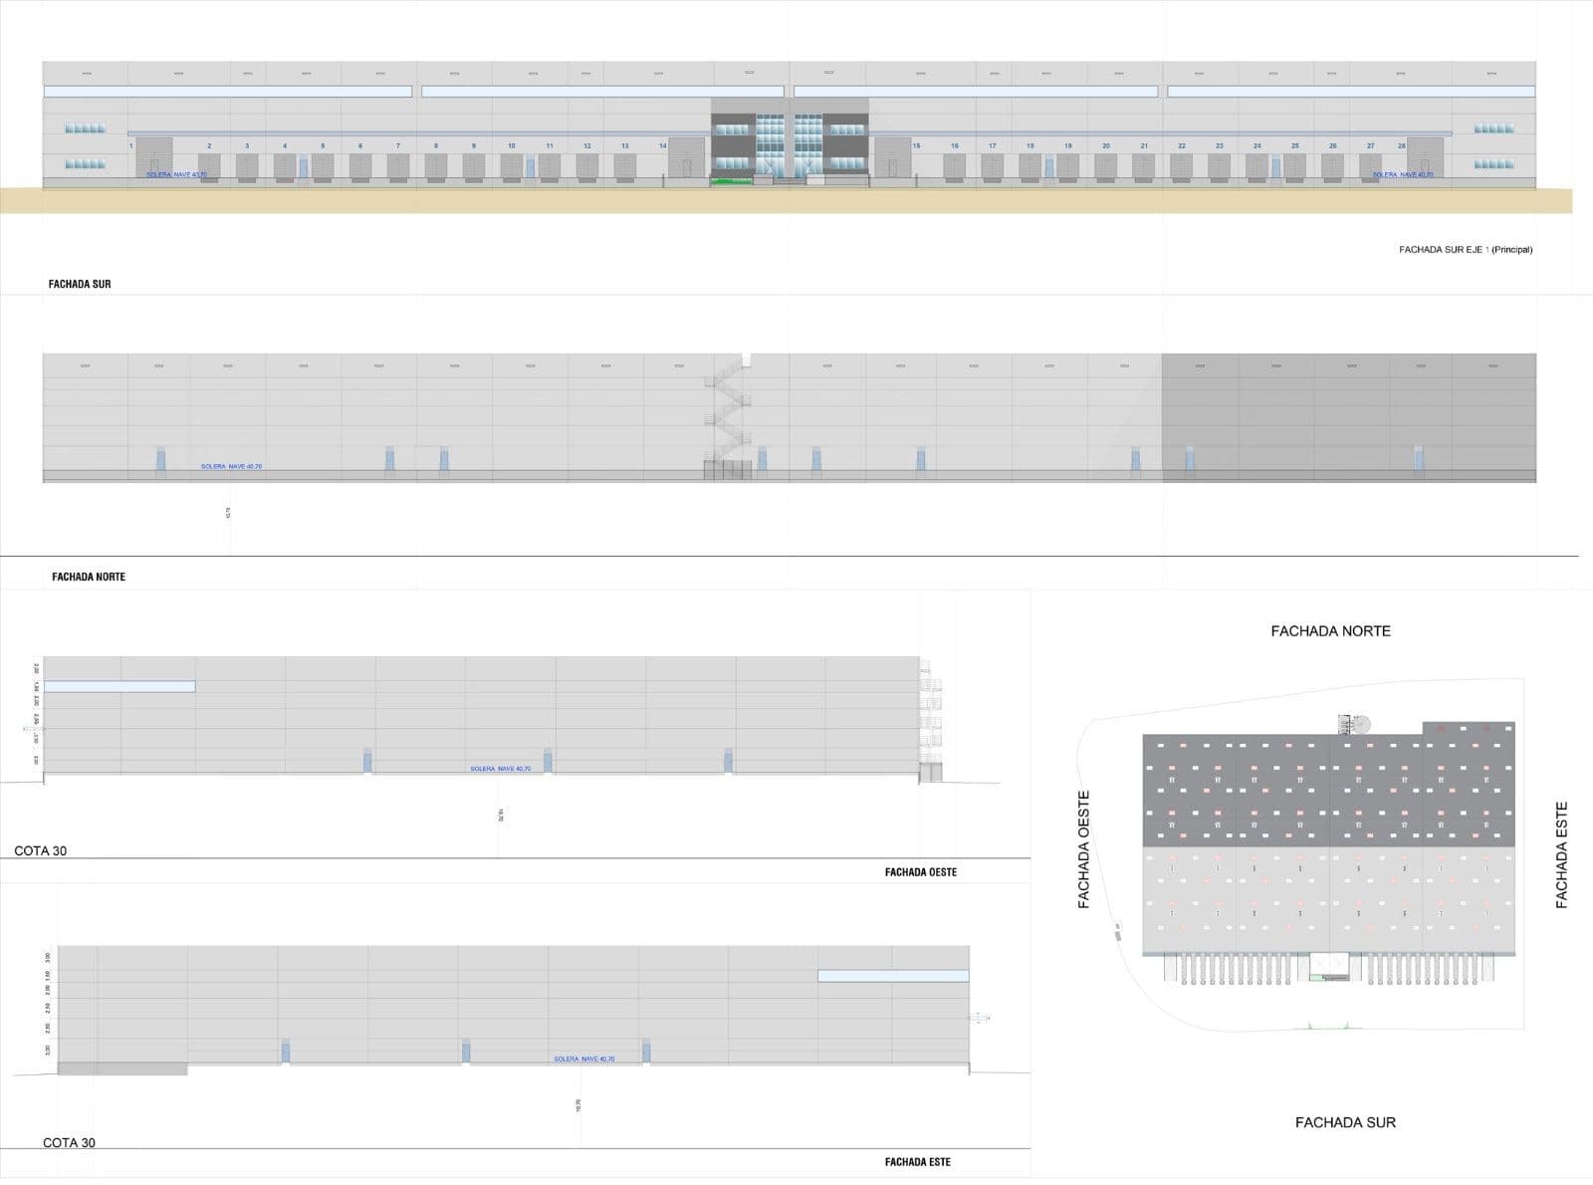The width and height of the screenshot is (1593, 1185).
Task: Click the bold FACHADA SUR elevation title
Action: (80, 284)
